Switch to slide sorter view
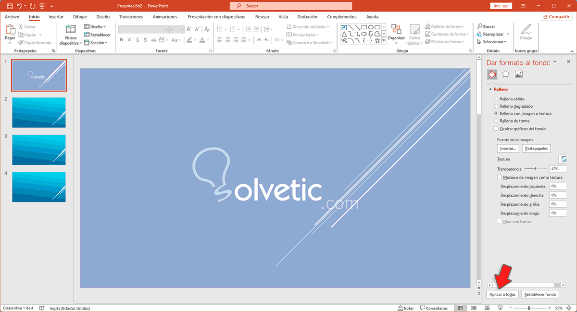The height and width of the screenshot is (312, 577). tap(474, 308)
